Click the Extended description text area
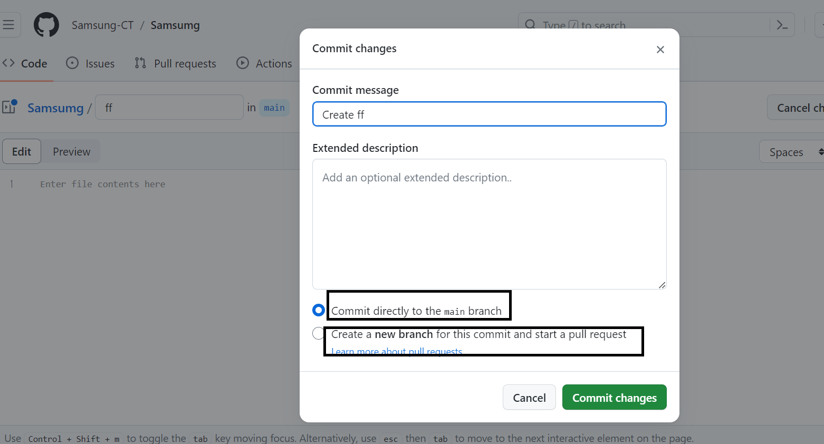Viewport: 824px width, 444px height. [x=490, y=224]
